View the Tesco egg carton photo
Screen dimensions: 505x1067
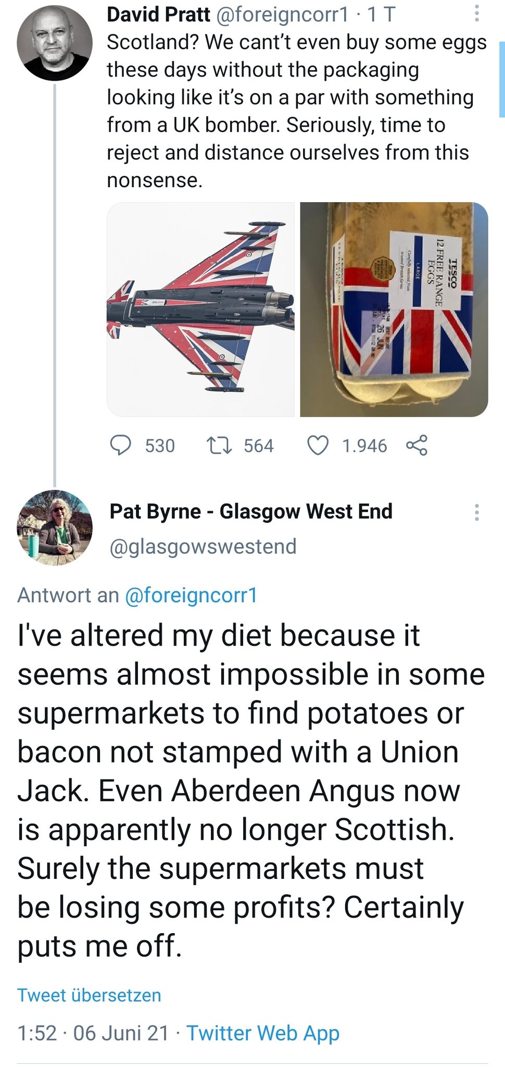click(394, 309)
